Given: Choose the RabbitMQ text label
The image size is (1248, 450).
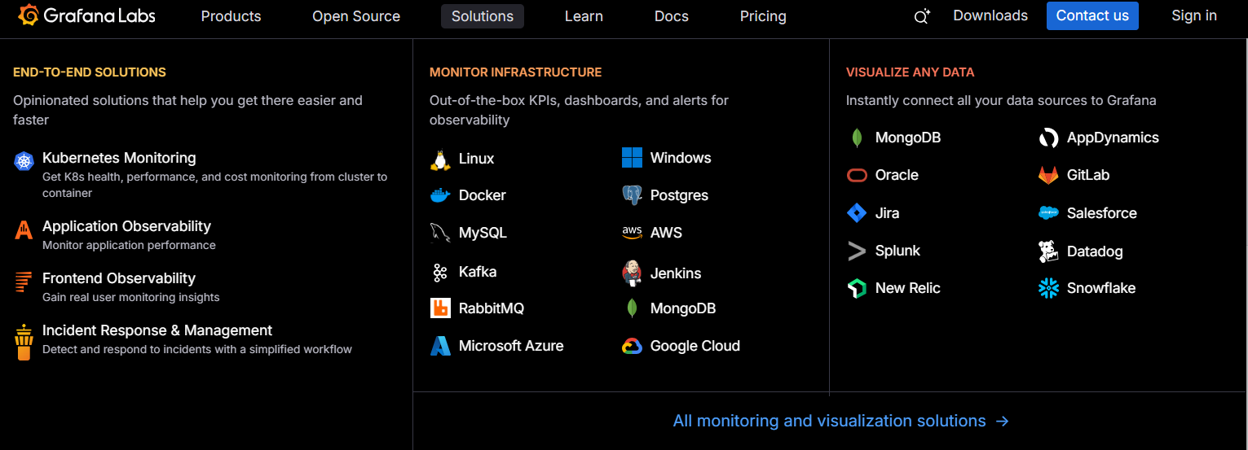Looking at the screenshot, I should pyautogui.click(x=492, y=308).
